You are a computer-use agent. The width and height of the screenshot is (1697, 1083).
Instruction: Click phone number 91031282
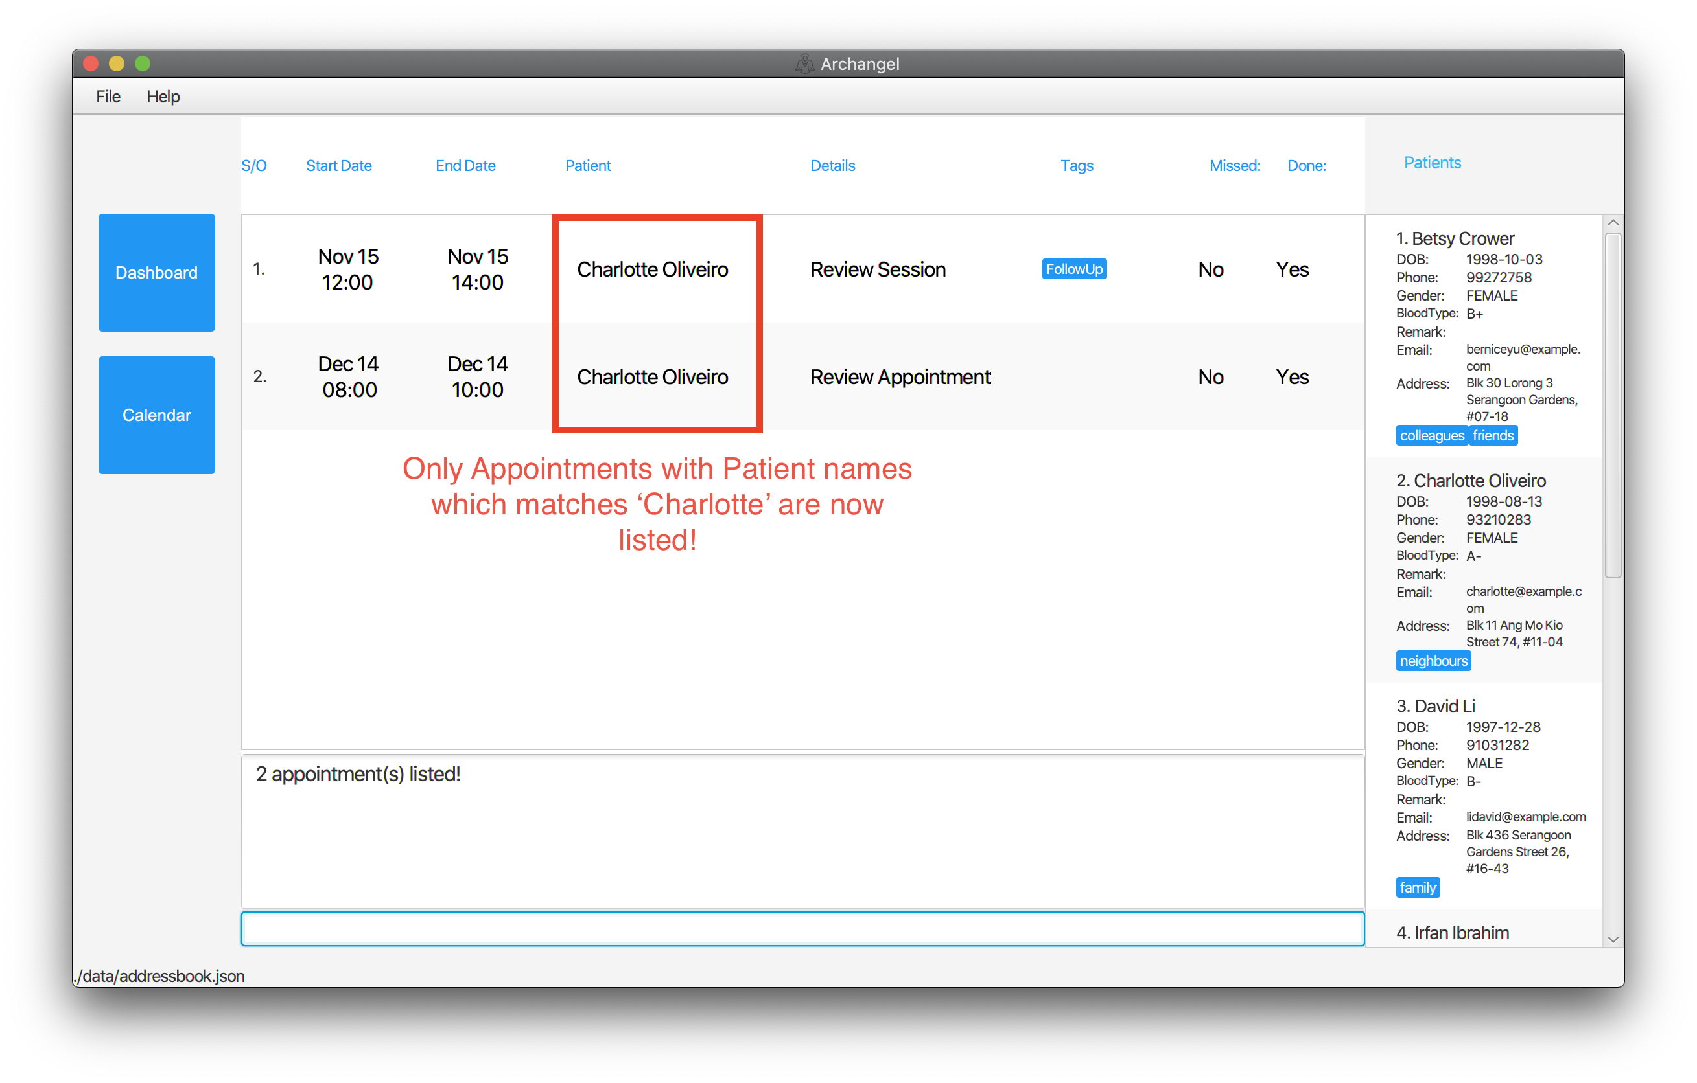(1497, 745)
